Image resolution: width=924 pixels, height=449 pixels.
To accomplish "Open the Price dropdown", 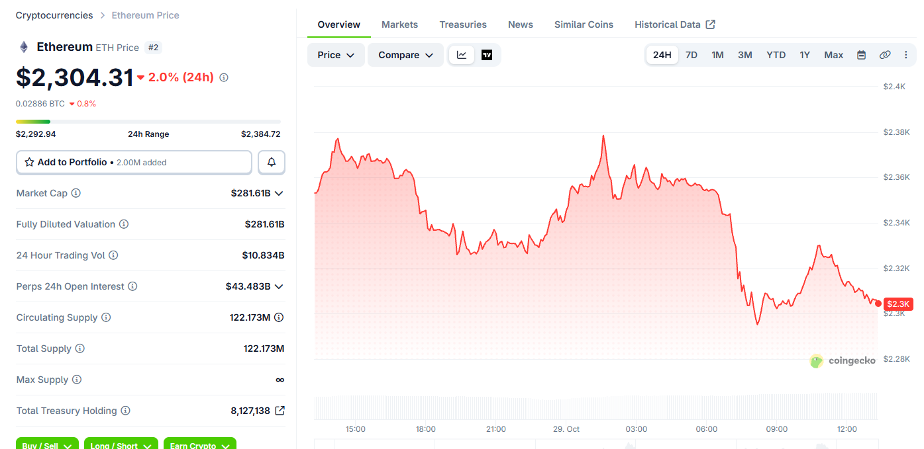I will coord(336,55).
